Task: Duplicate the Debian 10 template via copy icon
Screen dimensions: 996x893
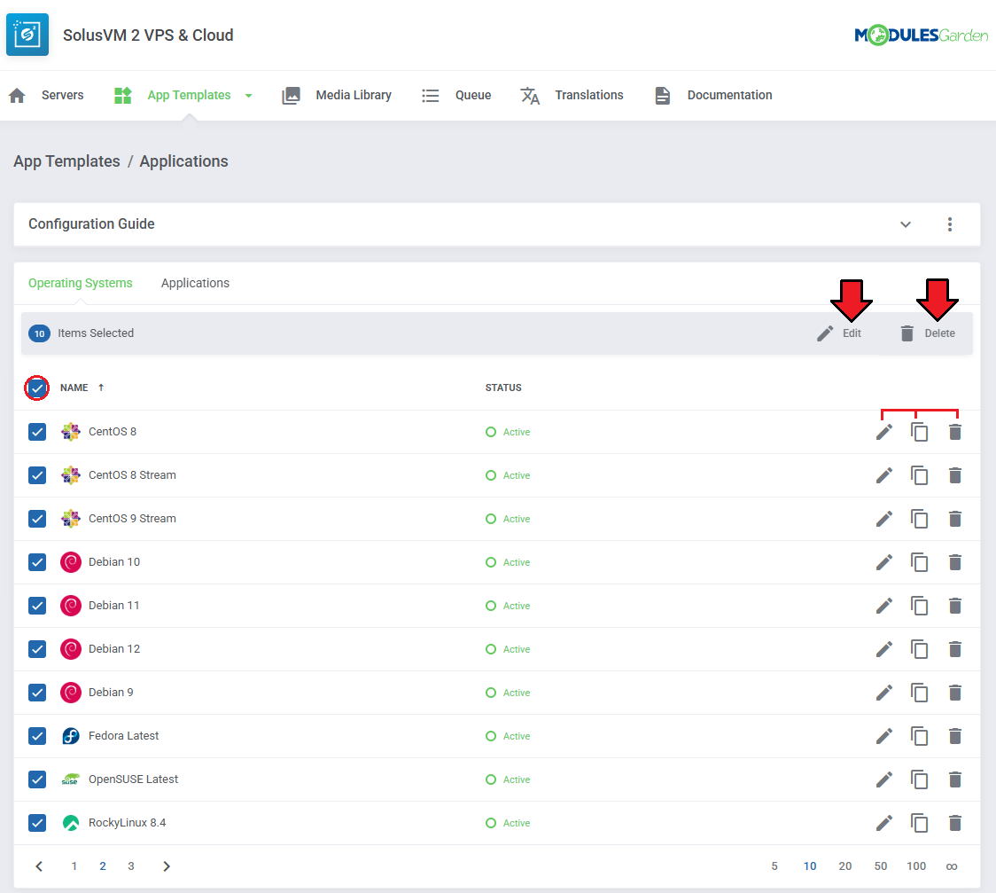Action: coord(920,562)
